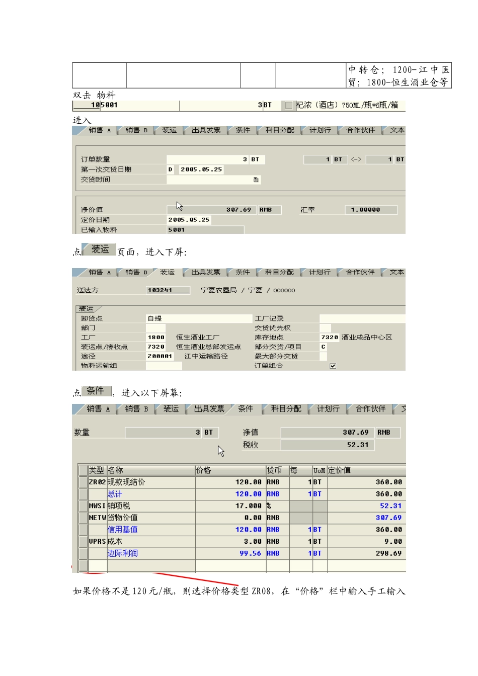Click the 定价值 column header

[x=366, y=470]
